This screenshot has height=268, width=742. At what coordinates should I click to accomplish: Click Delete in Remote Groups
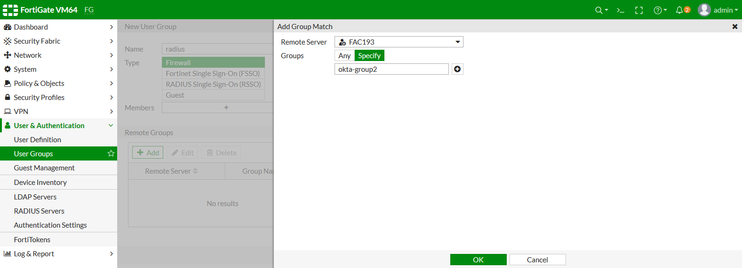pos(221,153)
